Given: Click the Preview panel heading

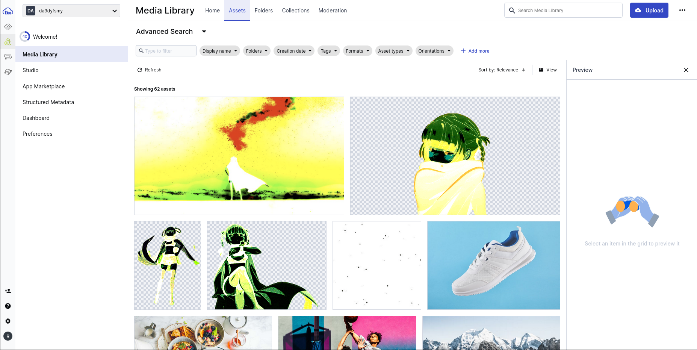Looking at the screenshot, I should [582, 70].
